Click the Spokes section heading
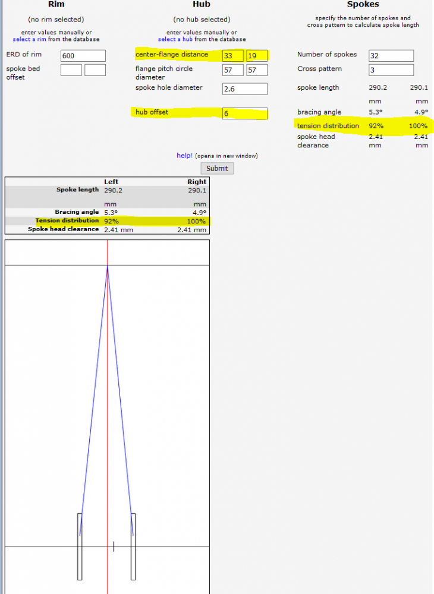The height and width of the screenshot is (594, 434). [x=363, y=5]
